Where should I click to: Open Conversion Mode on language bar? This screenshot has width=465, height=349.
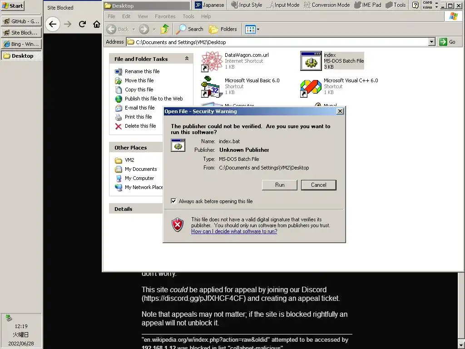point(327,5)
